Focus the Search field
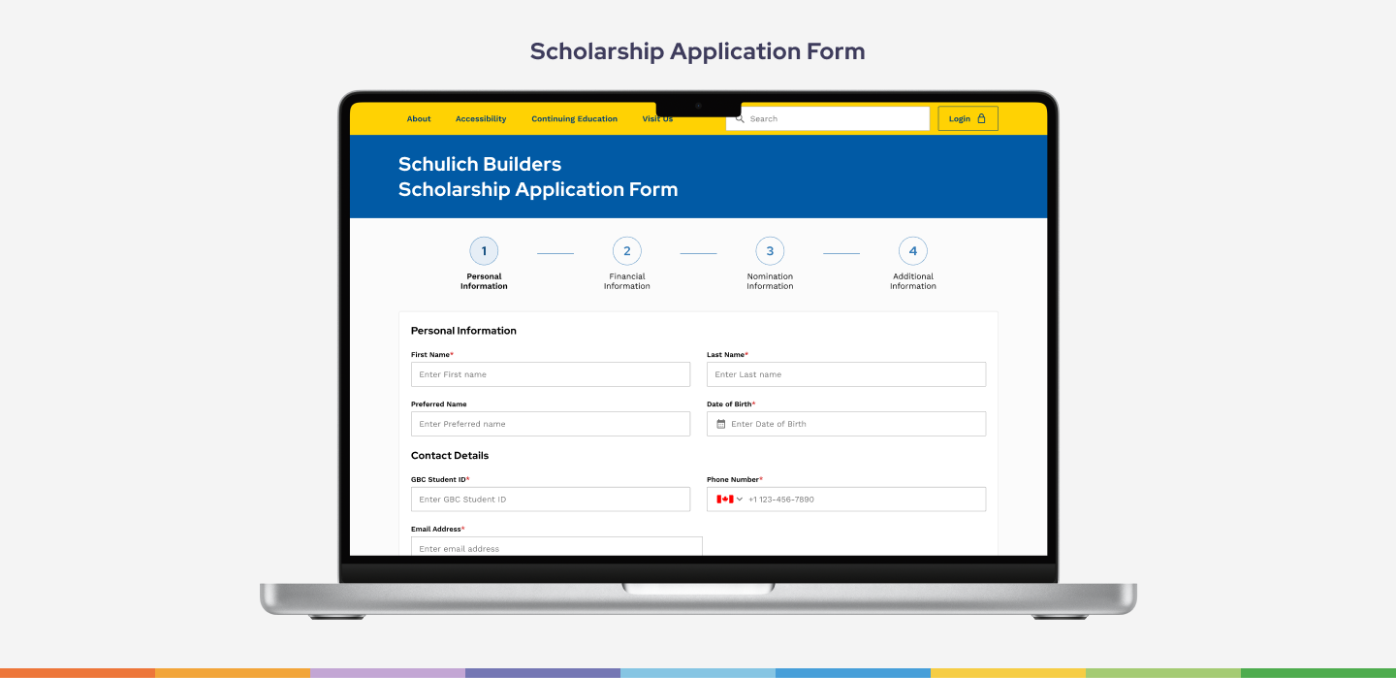Viewport: 1396px width, 678px height. click(x=834, y=118)
